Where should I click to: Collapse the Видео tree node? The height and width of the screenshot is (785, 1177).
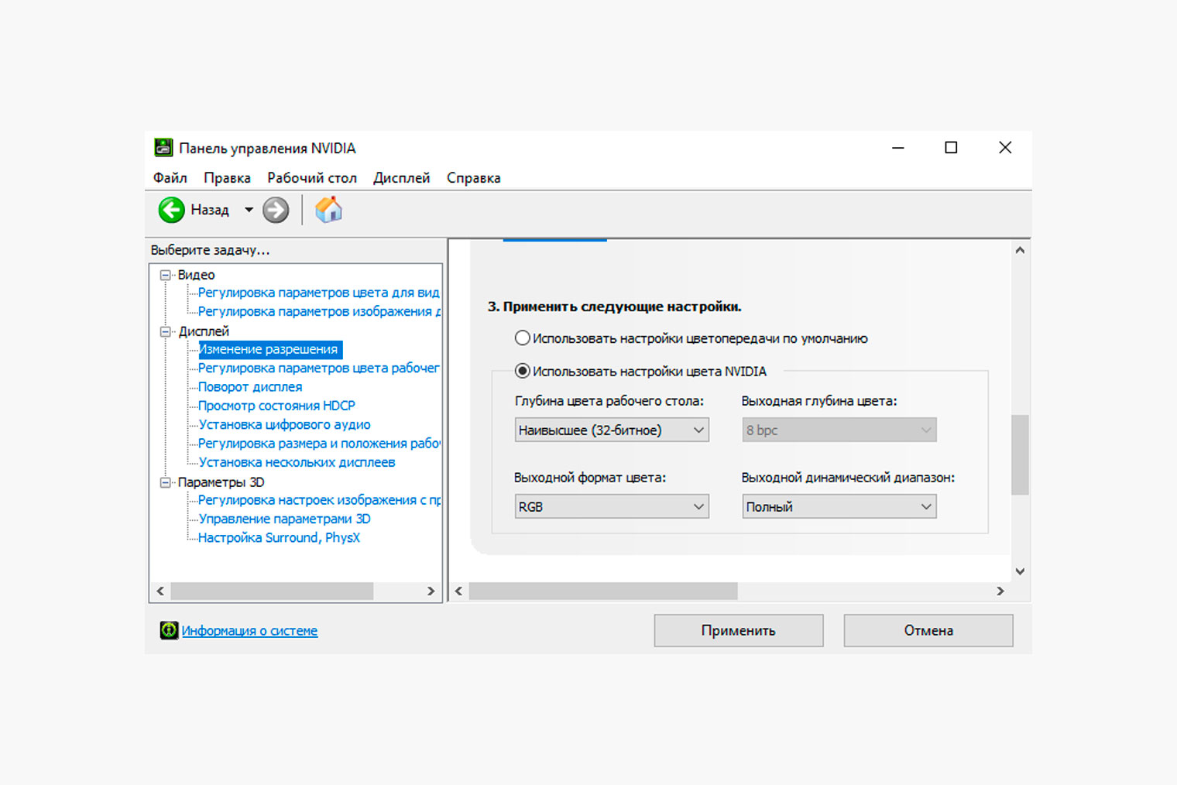165,275
